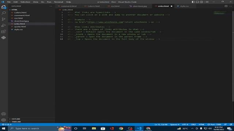
Task: Open the View menu
Action: [35, 2]
